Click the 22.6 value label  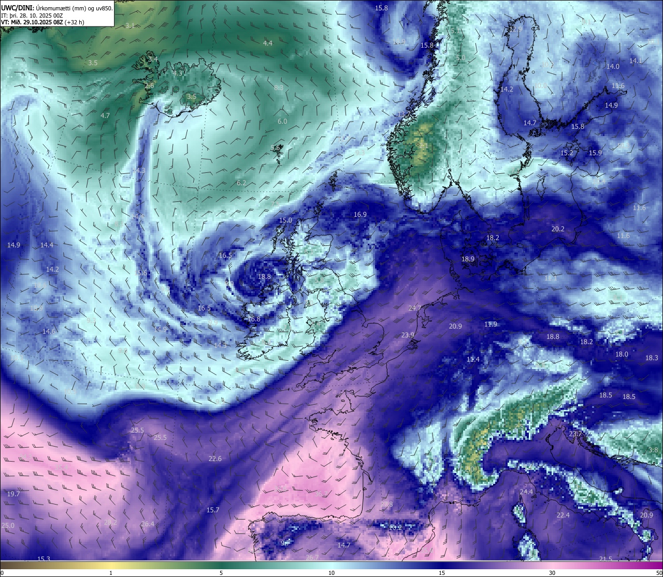pyautogui.click(x=215, y=458)
